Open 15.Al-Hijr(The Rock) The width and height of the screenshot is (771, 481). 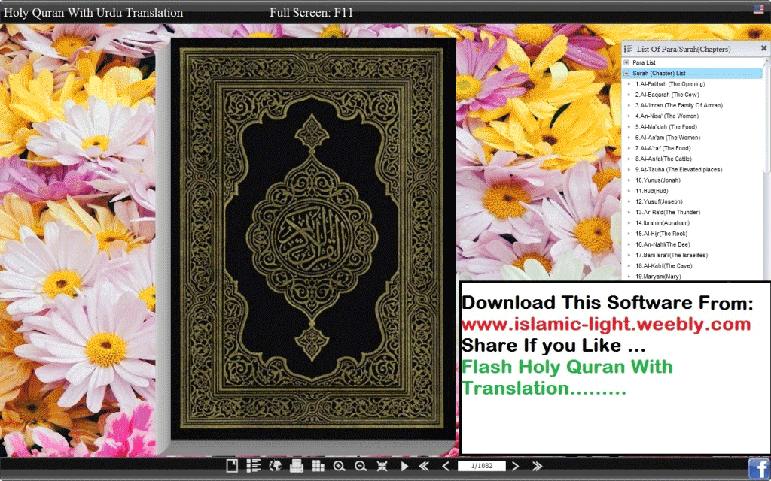click(x=661, y=234)
